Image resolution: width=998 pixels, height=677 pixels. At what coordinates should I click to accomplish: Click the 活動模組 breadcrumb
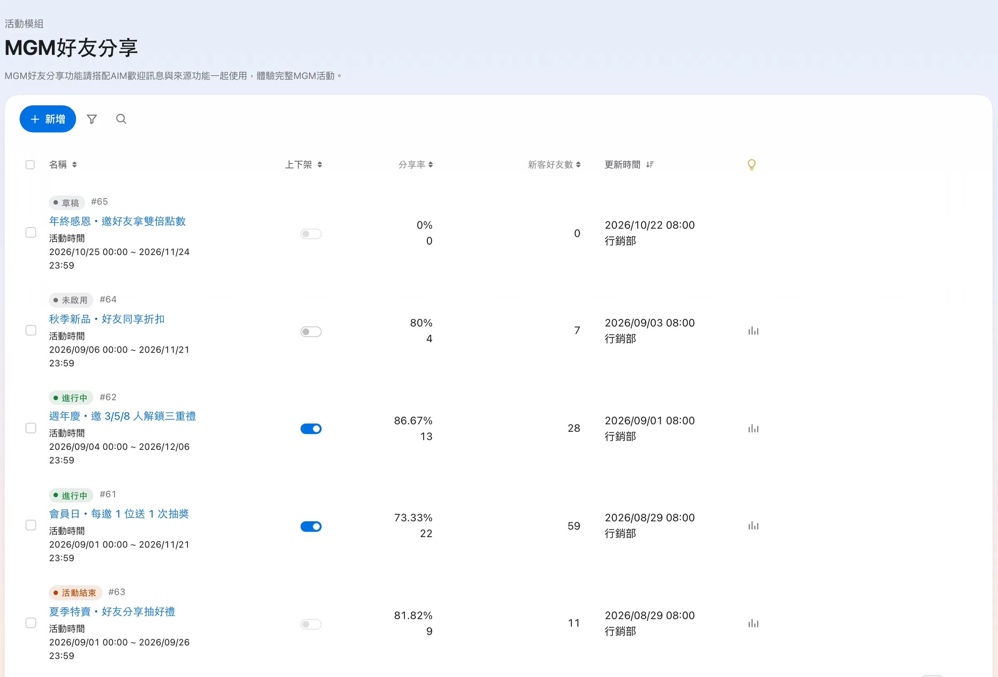(24, 24)
